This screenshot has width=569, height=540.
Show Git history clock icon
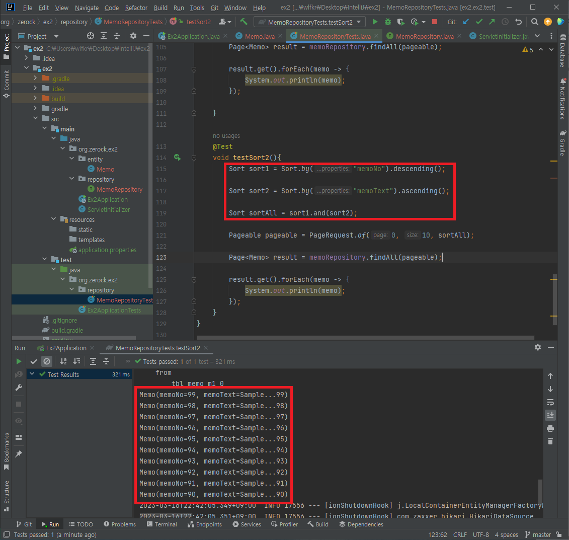point(505,22)
